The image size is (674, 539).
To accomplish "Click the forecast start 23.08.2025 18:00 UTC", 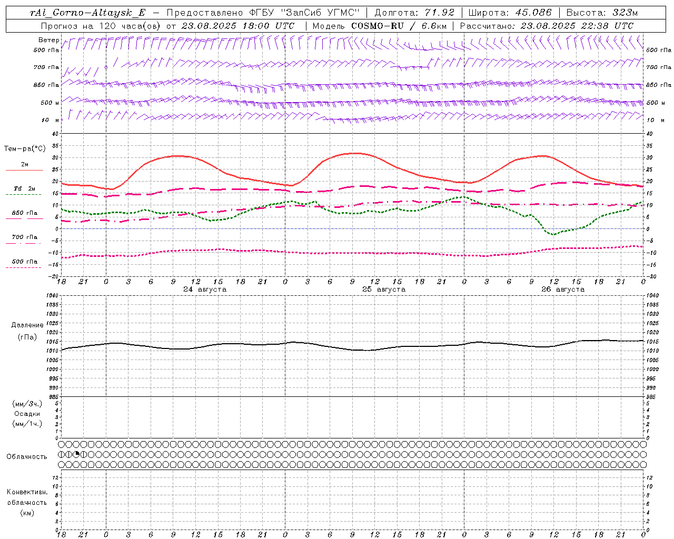I will [238, 25].
